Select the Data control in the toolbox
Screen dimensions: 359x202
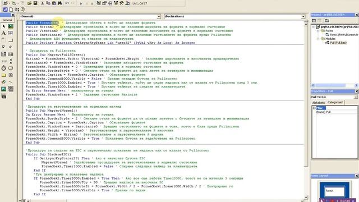[x=11, y=89]
